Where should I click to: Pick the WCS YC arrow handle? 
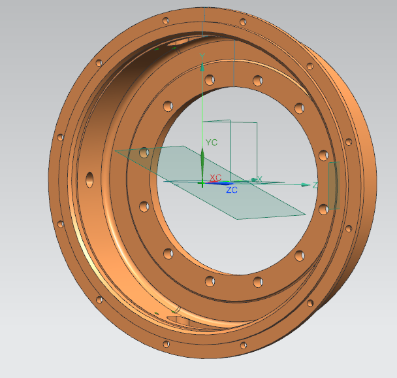(x=202, y=158)
